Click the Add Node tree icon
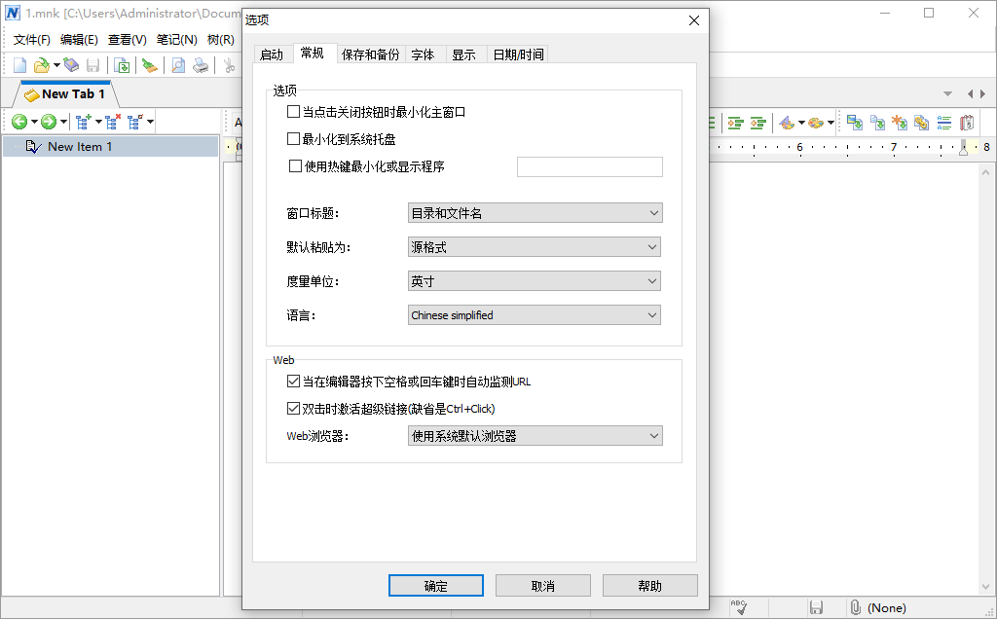The height and width of the screenshot is (619, 997). 83,122
